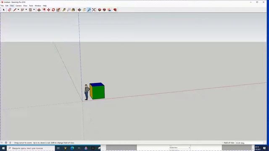The width and height of the screenshot is (269, 151).
Task: Select the Move tool
Action: (49, 10)
